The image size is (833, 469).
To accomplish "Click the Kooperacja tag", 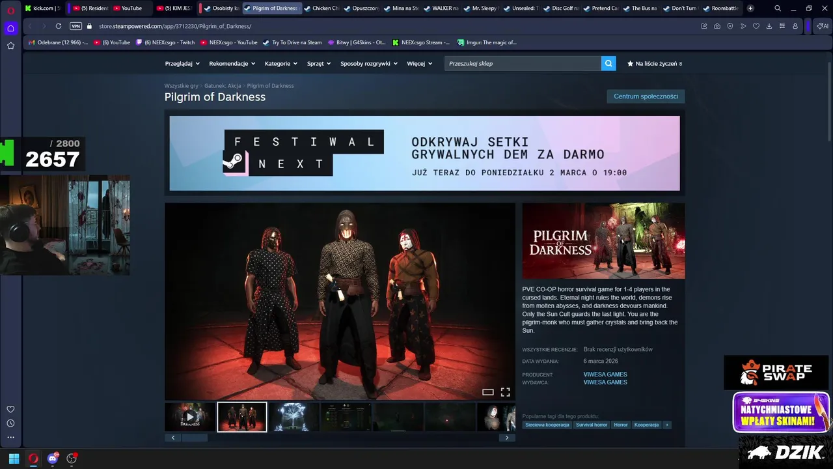I will click(647, 425).
